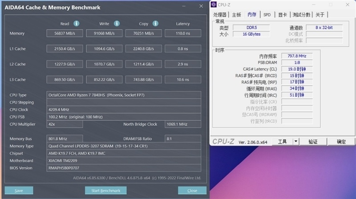Click the FSB:DRAM value 1:8 in CPU-Z
Image resolution: width=356 pixels, height=199 pixels.
tap(297, 62)
